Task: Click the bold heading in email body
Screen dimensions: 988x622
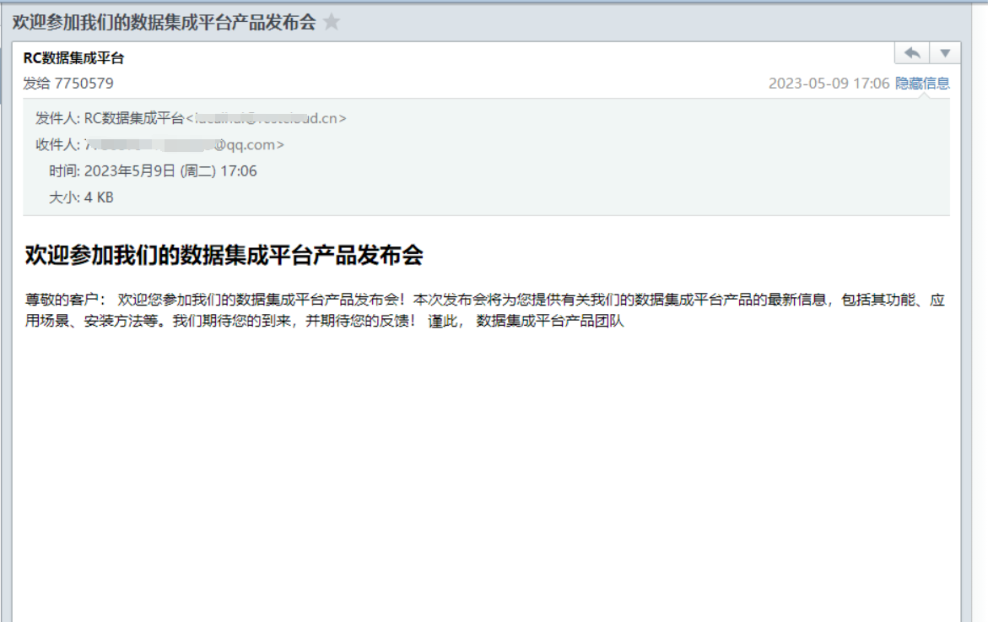Action: [224, 256]
